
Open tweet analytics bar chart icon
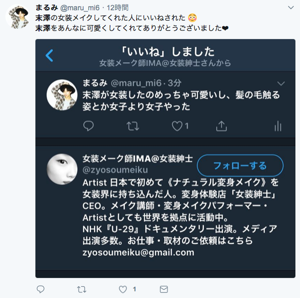pos(278,126)
